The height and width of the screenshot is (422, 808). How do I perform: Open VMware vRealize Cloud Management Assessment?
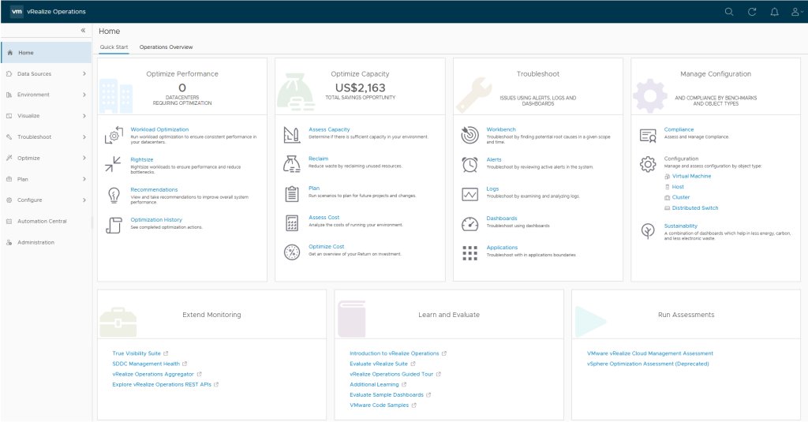pyautogui.click(x=650, y=353)
